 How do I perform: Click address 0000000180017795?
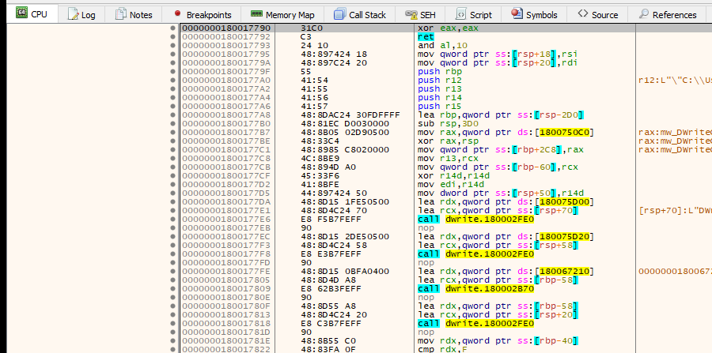point(226,54)
